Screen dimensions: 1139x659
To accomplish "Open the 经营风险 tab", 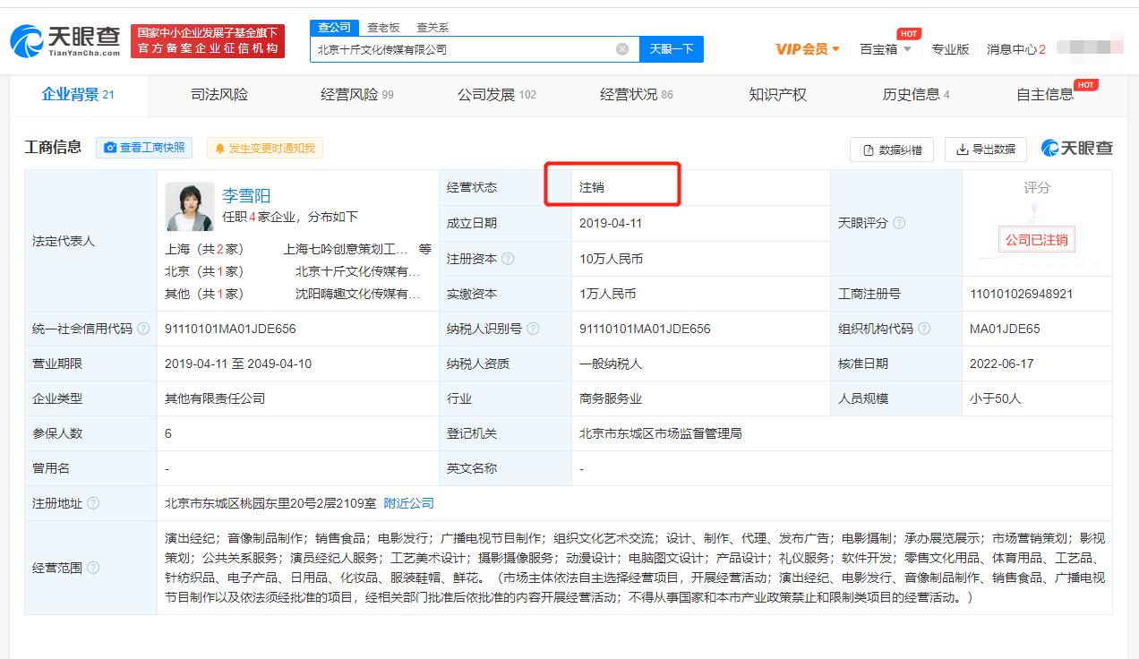I will point(357,95).
